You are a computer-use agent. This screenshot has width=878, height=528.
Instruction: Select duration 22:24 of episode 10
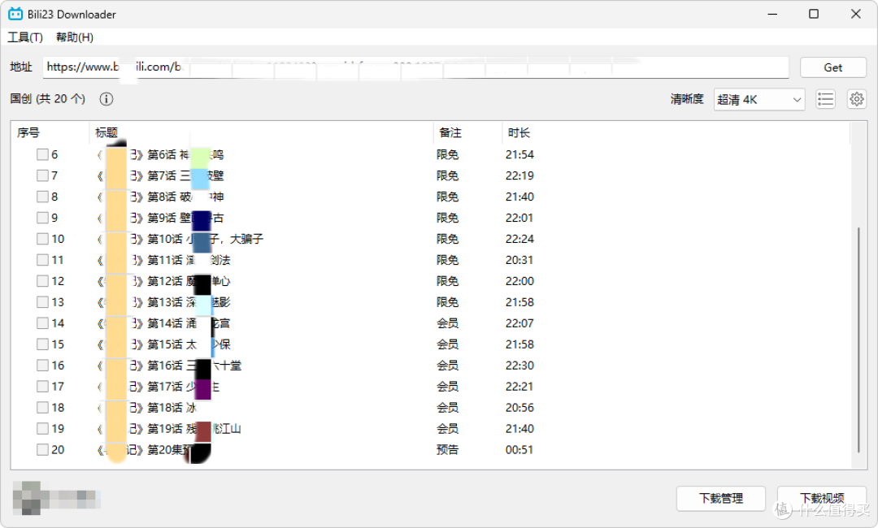click(519, 239)
